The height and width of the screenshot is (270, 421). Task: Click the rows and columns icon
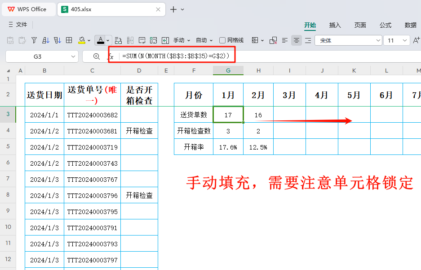(x=118, y=40)
